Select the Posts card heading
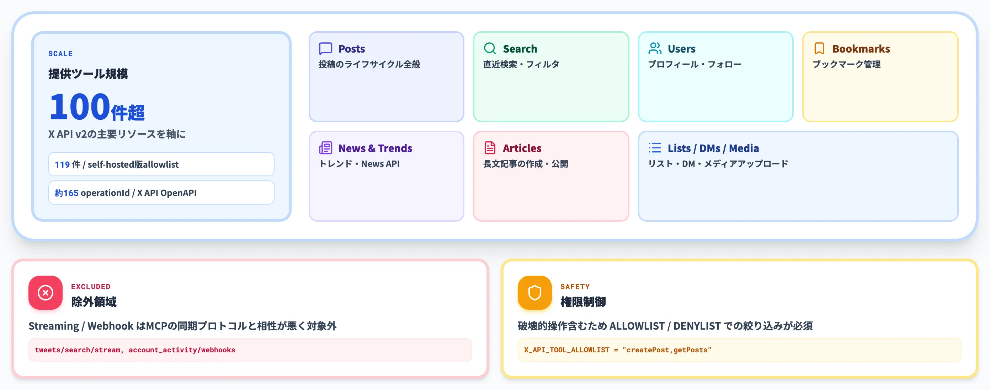 click(352, 49)
